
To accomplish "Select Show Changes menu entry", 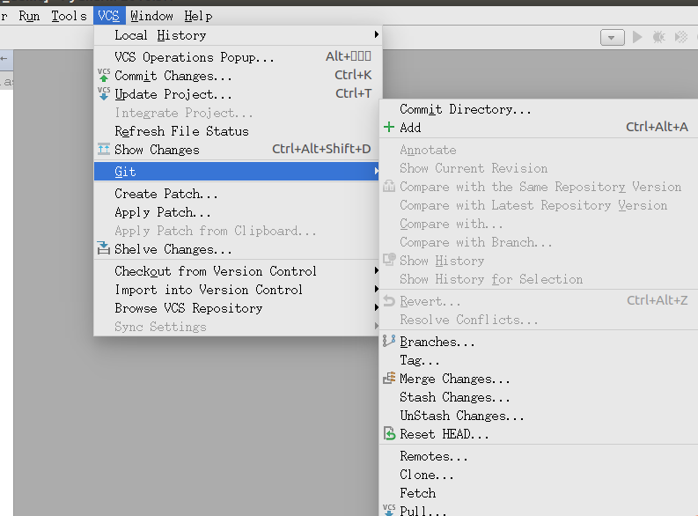I will click(238, 150).
